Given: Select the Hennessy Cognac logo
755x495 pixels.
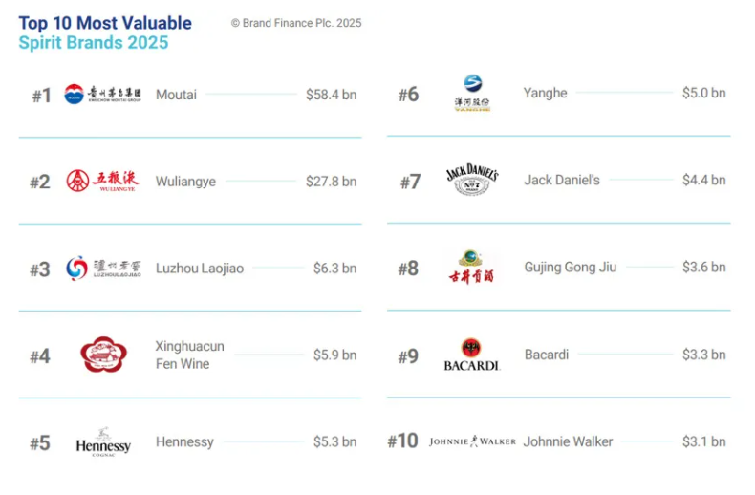Looking at the screenshot, I should [103, 442].
